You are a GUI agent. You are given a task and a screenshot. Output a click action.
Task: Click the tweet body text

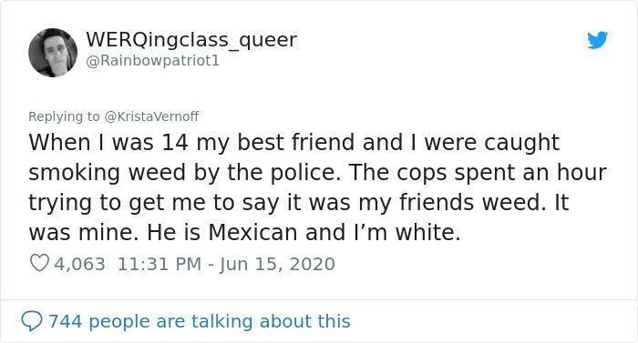pos(317,187)
